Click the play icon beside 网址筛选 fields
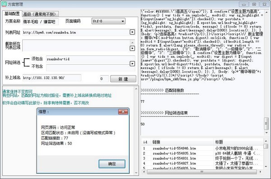 click(x=132, y=64)
